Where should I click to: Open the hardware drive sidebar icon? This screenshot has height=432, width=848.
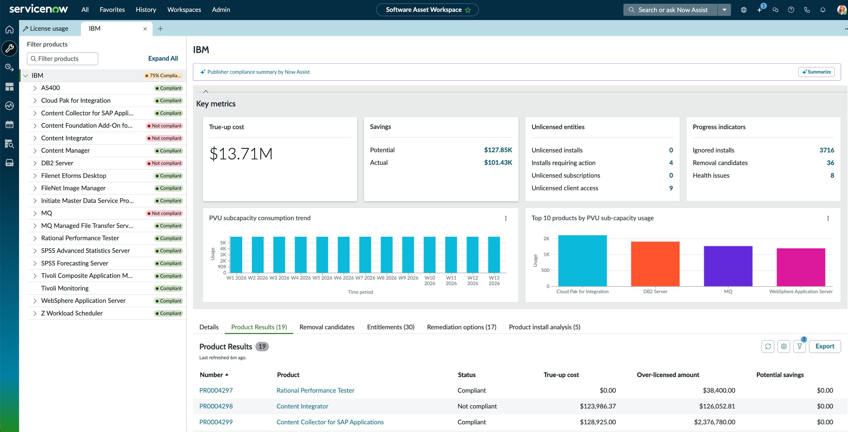pos(9,163)
